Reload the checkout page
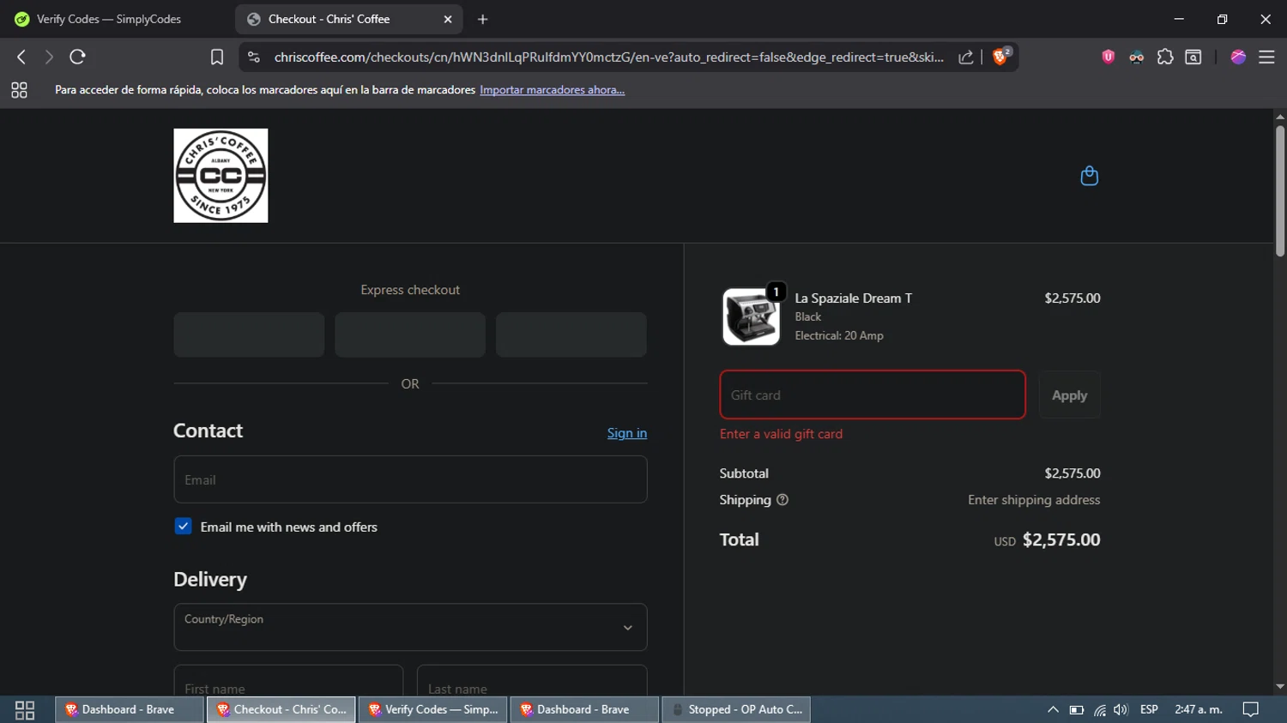Image resolution: width=1287 pixels, height=723 pixels. pos(77,57)
